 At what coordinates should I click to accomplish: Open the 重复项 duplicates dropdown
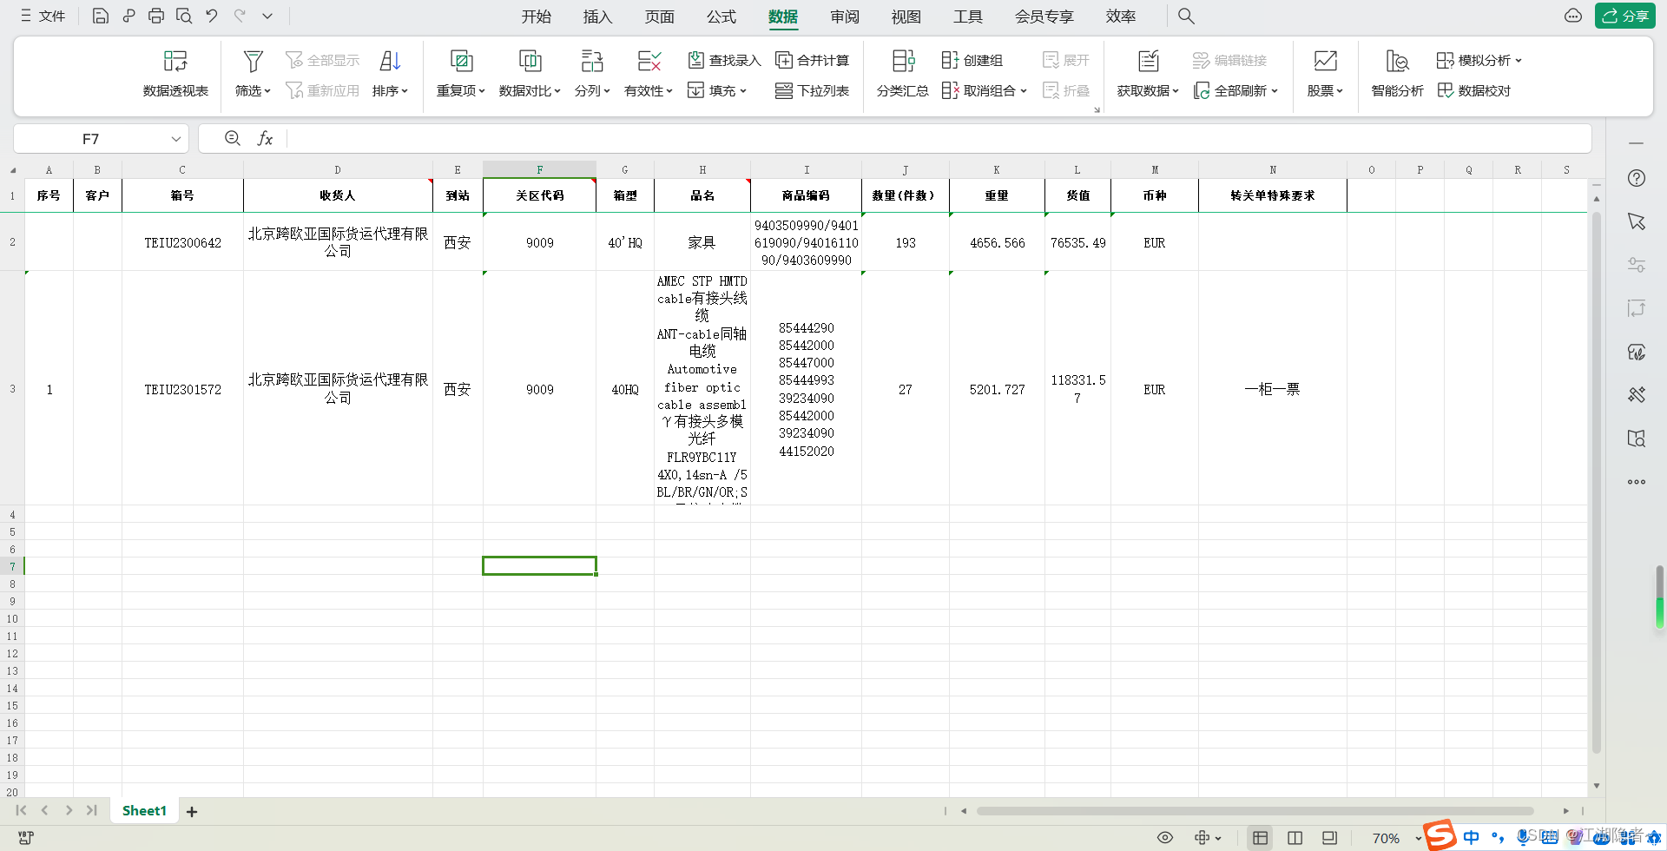click(x=460, y=90)
